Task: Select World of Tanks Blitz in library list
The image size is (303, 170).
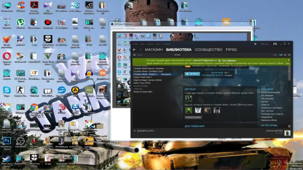Action: 143,92
